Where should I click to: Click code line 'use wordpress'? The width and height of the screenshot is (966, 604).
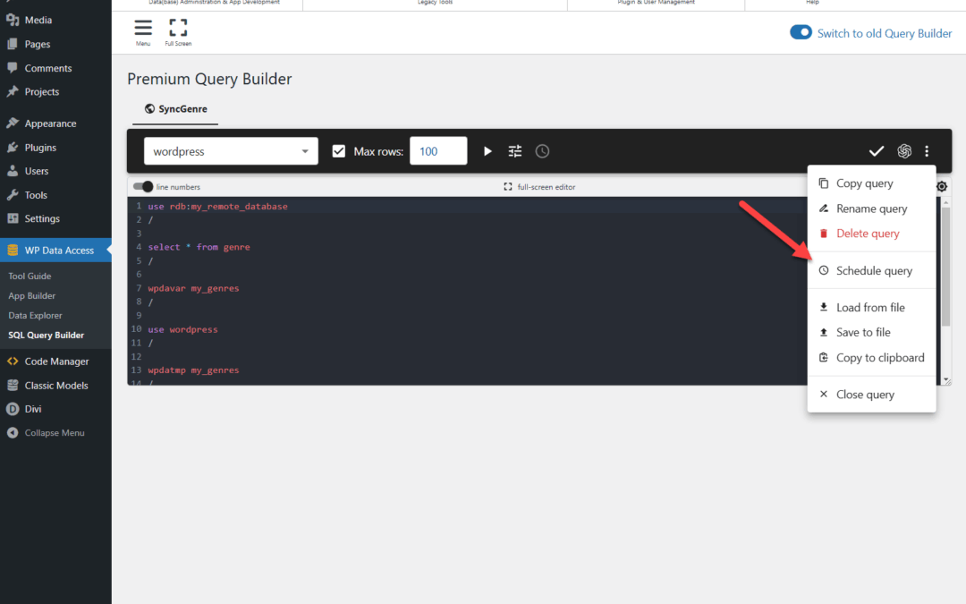182,329
